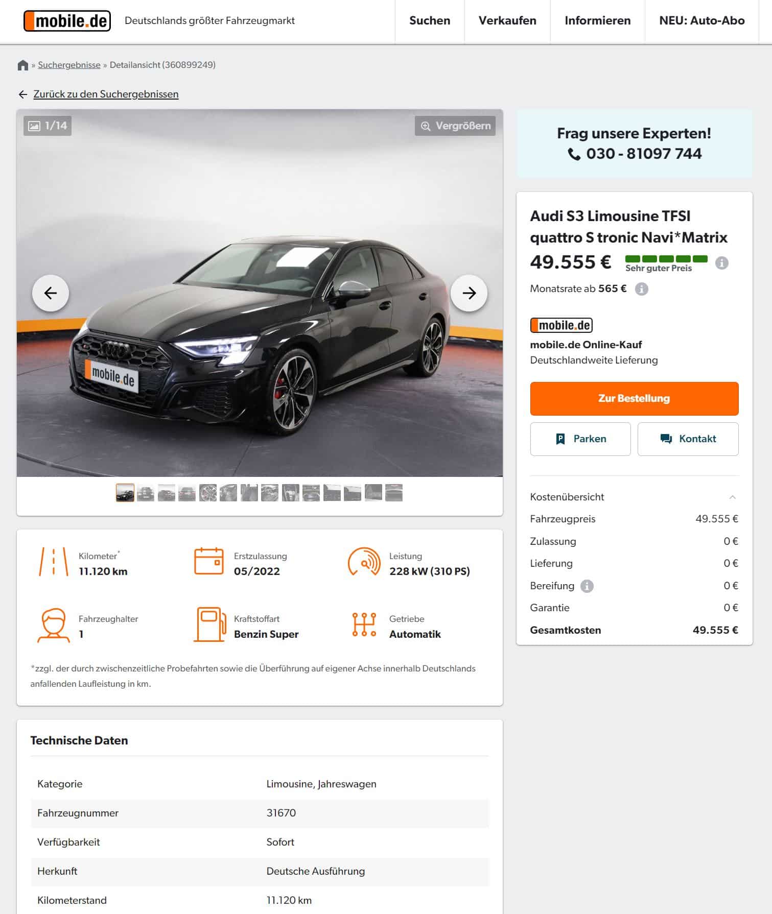
Task: Click the Technische Daten heading
Action: pos(79,740)
